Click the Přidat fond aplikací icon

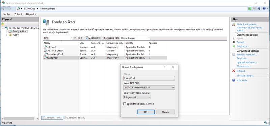pos(234,24)
